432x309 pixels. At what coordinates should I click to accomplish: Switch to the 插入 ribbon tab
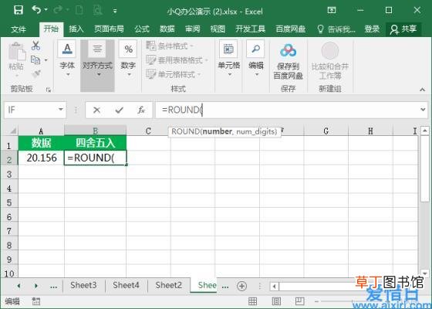click(76, 29)
